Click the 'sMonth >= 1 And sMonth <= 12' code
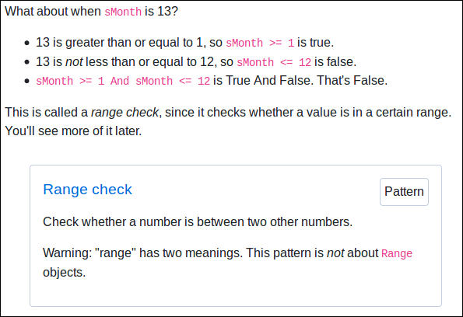Image resolution: width=463 pixels, height=317 pixels. click(x=123, y=81)
